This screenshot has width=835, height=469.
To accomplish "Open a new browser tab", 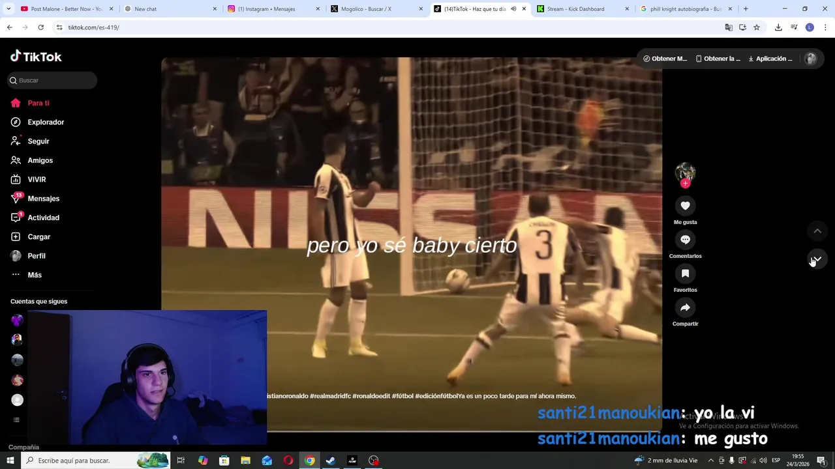I will click(x=746, y=9).
